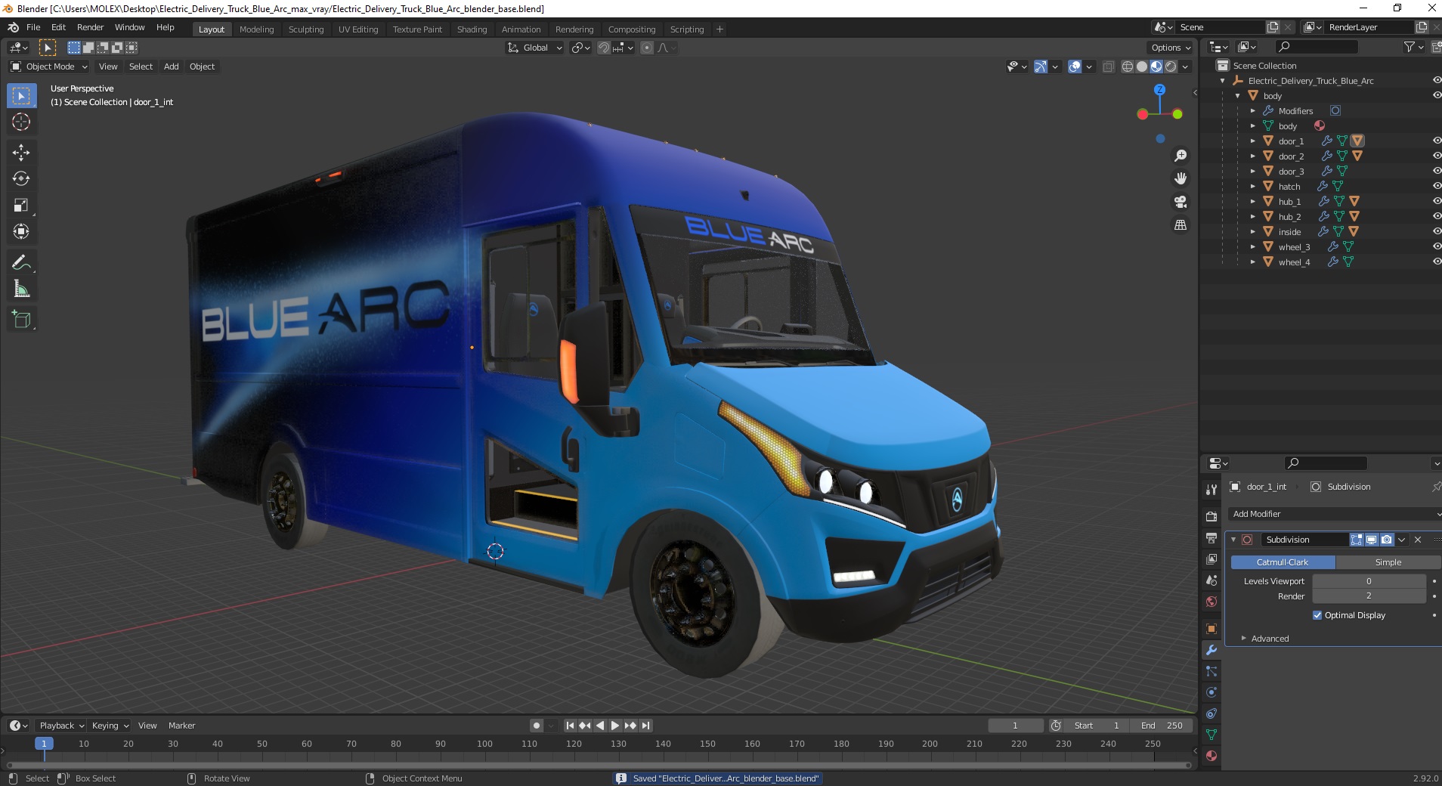This screenshot has width=1442, height=786.
Task: Switch to solid viewport shading
Action: [x=1142, y=67]
